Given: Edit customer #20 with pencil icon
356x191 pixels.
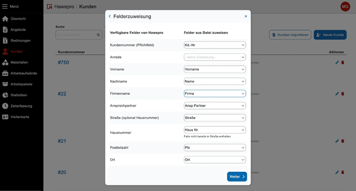Looking at the screenshot, I should coord(337,172).
